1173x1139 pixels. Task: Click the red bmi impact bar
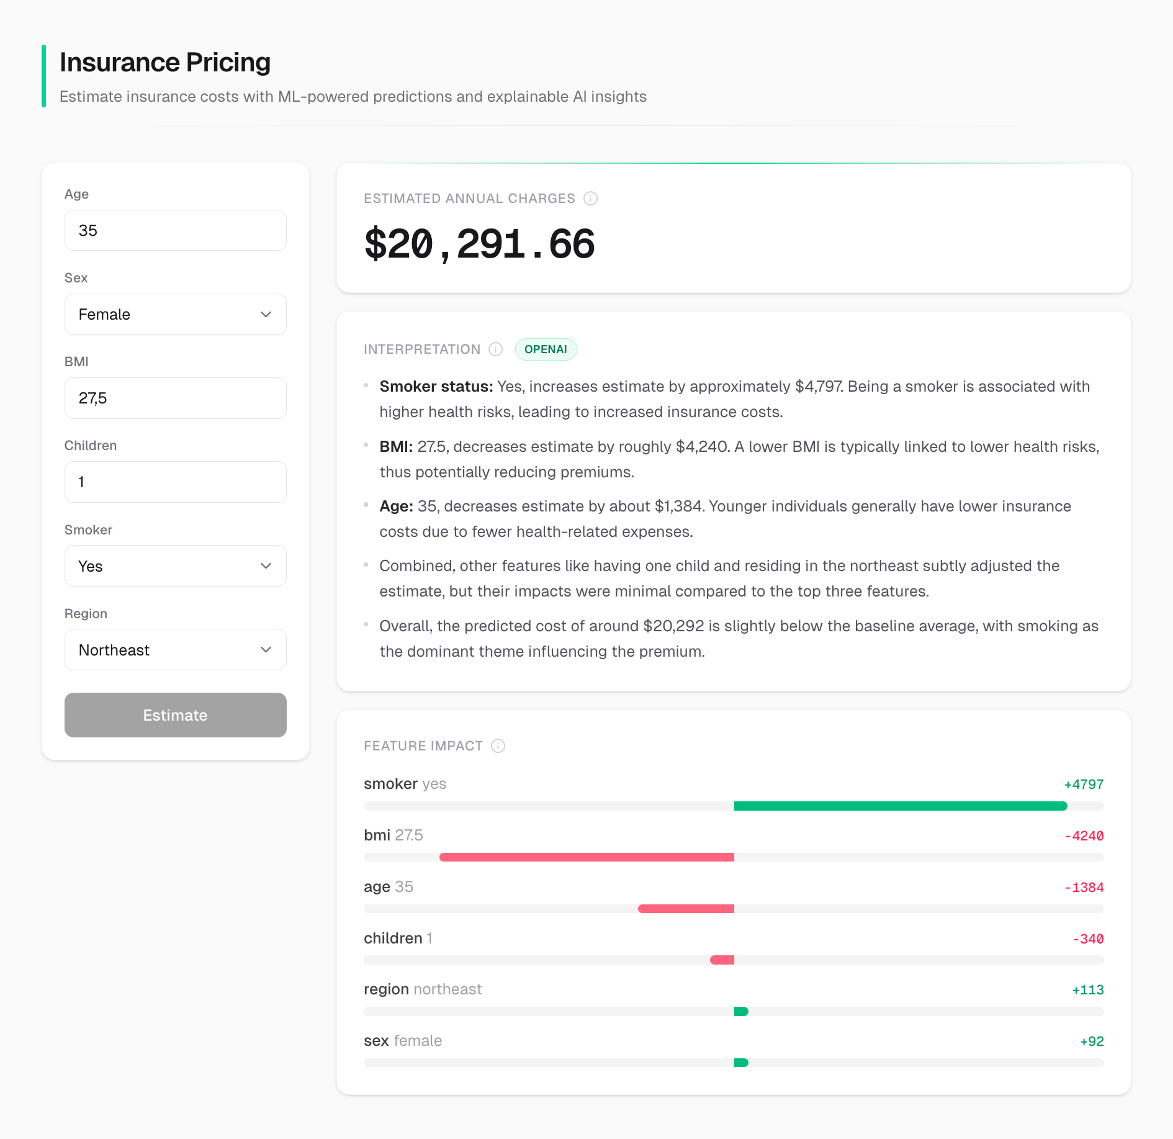coord(586,858)
